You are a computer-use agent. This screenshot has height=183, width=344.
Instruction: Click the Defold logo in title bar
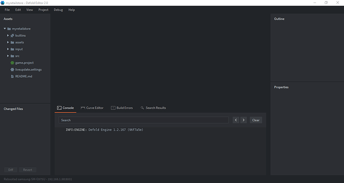pos(2,3)
